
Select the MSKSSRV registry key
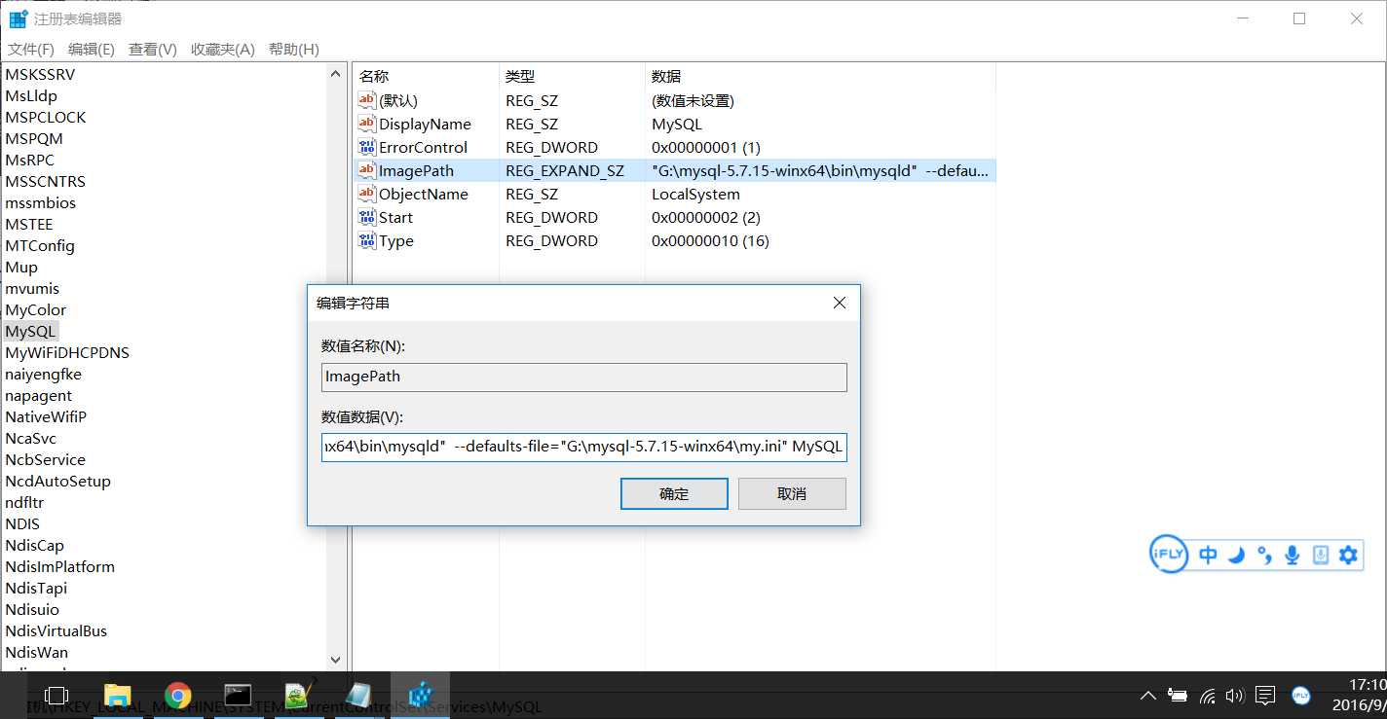point(40,75)
